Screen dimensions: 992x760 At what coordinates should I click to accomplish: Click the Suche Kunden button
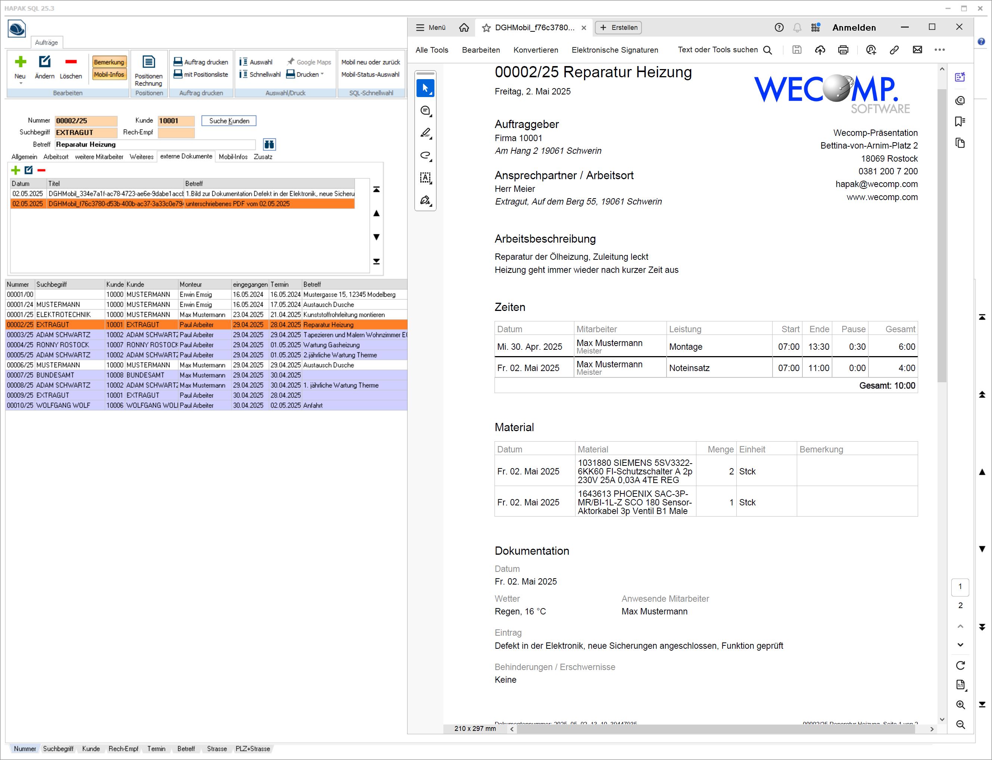[x=229, y=121]
